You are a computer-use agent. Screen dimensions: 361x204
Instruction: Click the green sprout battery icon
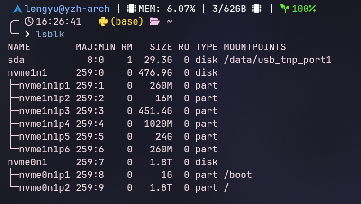click(x=284, y=9)
